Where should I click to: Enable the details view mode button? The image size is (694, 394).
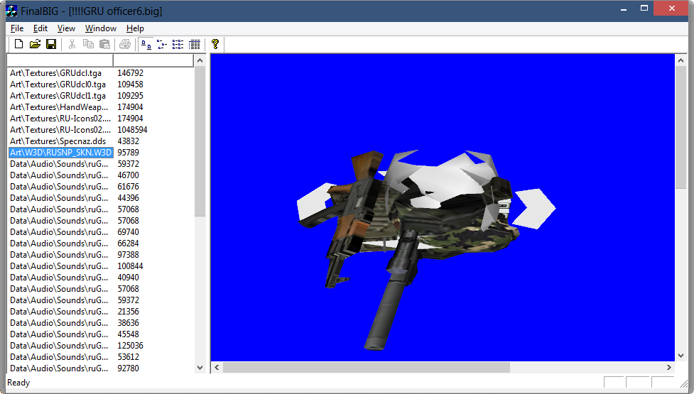point(195,45)
